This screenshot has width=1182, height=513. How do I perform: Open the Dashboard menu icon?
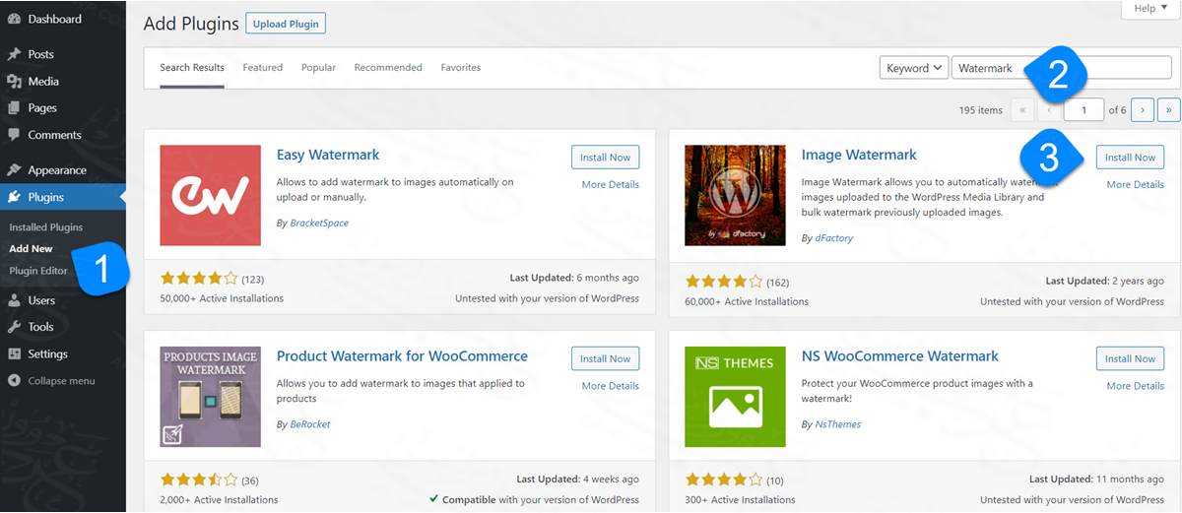[14, 20]
